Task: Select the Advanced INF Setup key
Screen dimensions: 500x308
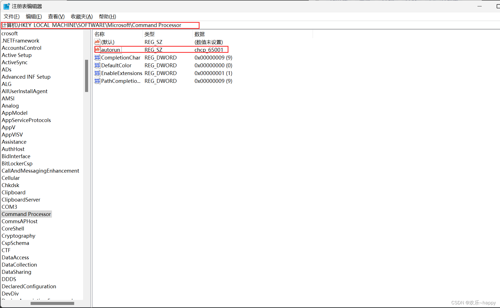Action: click(26, 77)
